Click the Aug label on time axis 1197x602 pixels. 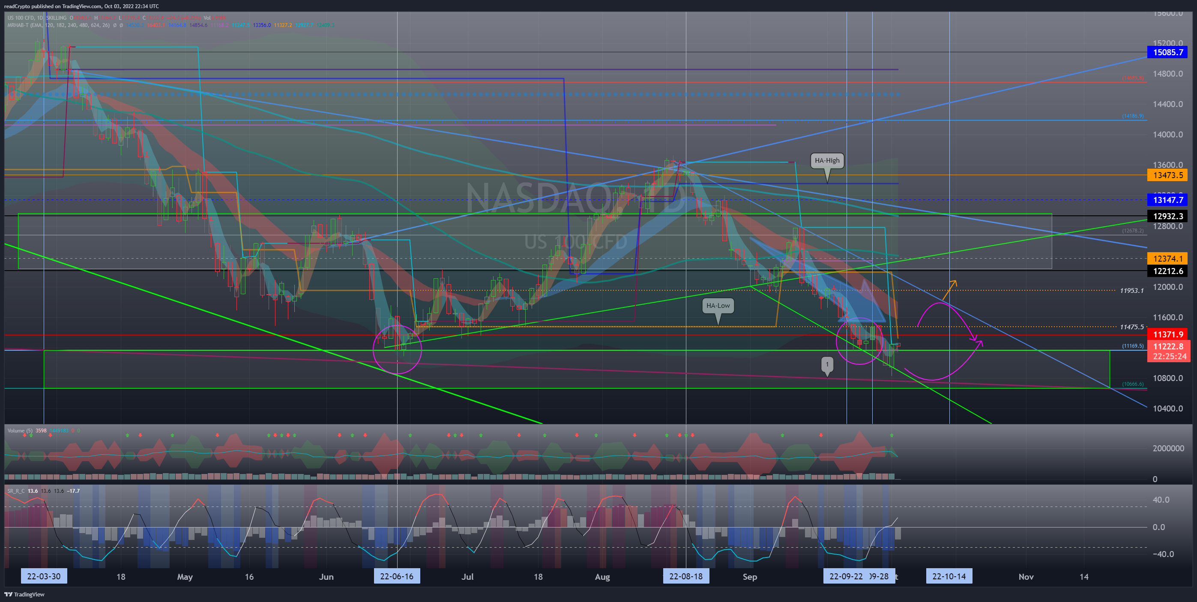point(602,577)
